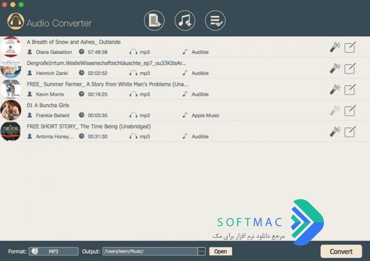
Task: Select cover art of 01 A Buncha Girls
Action: click(x=11, y=110)
